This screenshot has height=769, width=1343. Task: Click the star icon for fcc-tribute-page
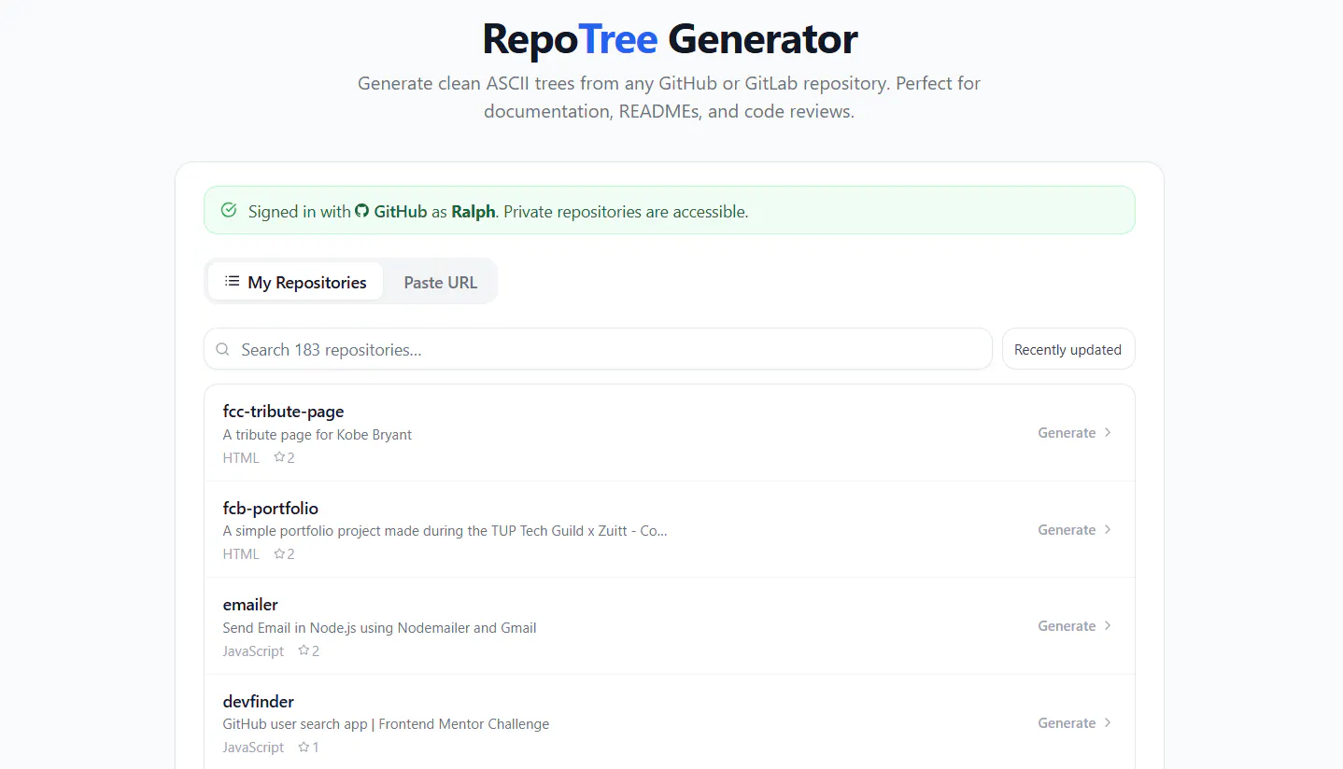(x=278, y=457)
